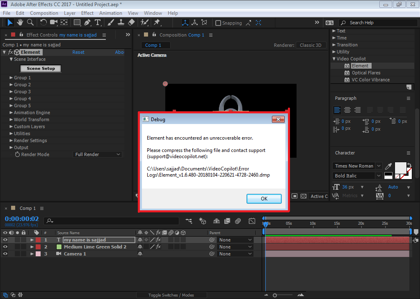Image resolution: width=420 pixels, height=299 pixels.
Task: Toggle lock on Effect Controls panel
Action: pos(21,34)
